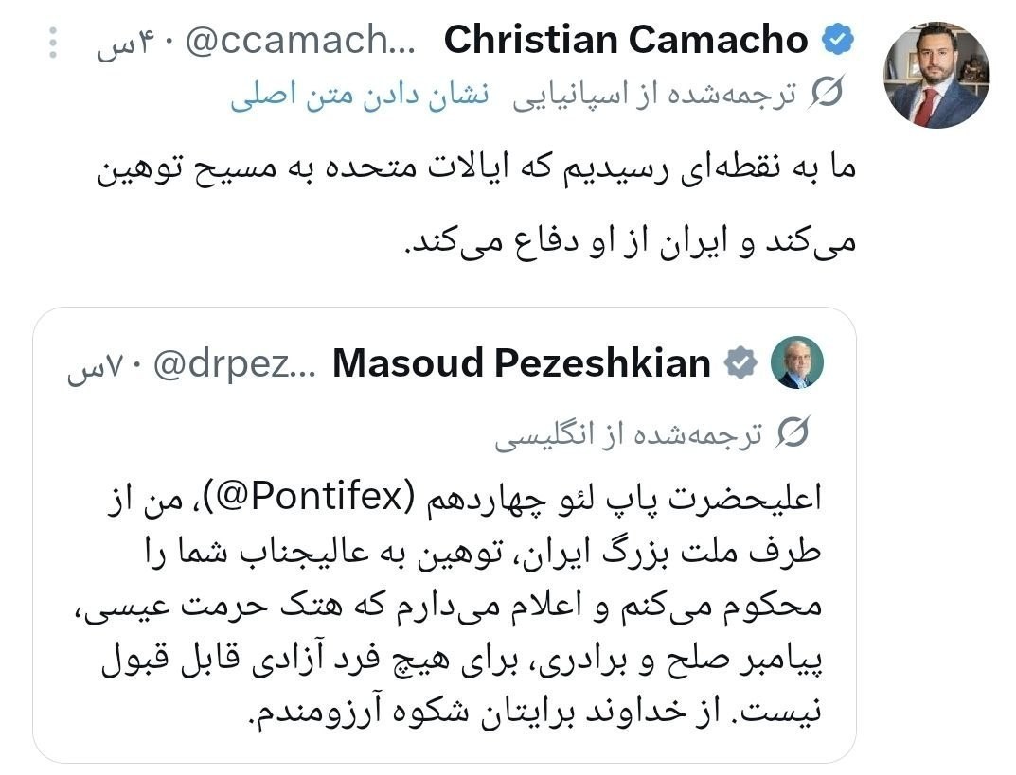Click Masoud Pezeshkian's gray verified badge
The width and height of the screenshot is (1016, 775).
tap(741, 362)
